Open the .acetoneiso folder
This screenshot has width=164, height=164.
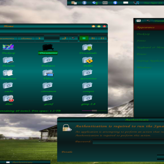coord(87,73)
